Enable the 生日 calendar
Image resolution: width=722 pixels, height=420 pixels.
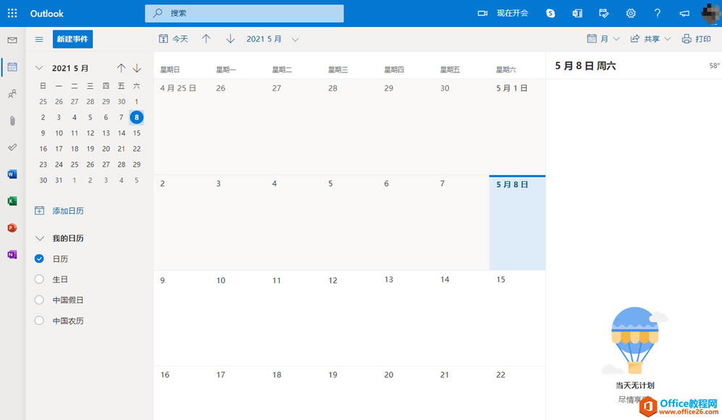(39, 279)
